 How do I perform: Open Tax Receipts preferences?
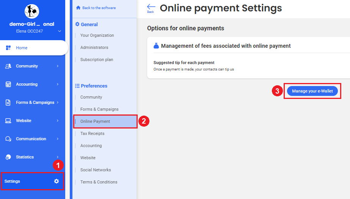[x=92, y=133]
